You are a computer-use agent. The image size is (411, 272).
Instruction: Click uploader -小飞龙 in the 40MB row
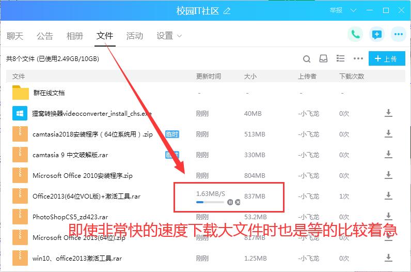pos(309,113)
